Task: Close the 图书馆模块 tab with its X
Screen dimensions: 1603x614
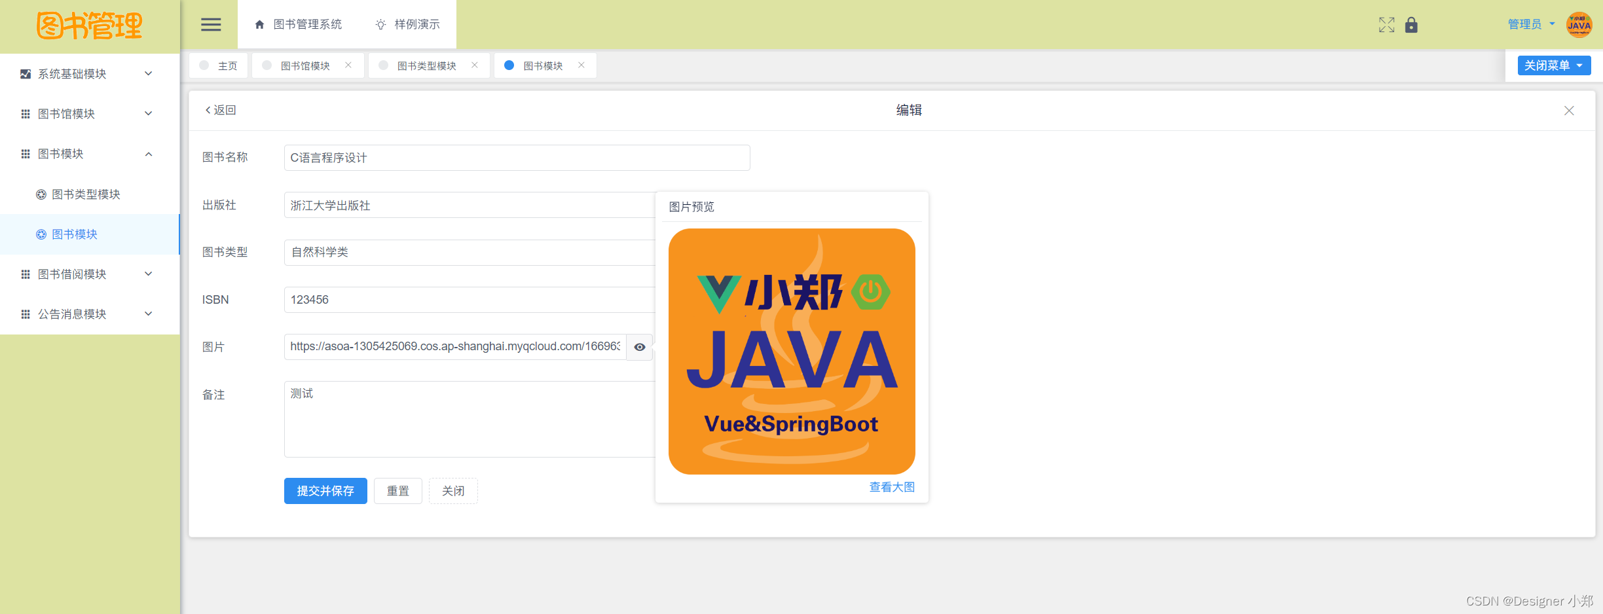Action: pos(348,65)
